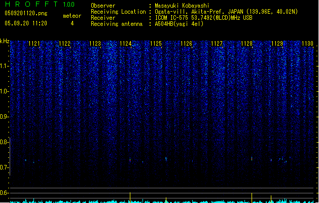Click the Observer label
Image resolution: width=319 pixels, height=203 pixels.
point(103,6)
